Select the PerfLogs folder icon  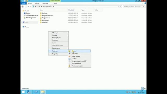click(x=41, y=13)
